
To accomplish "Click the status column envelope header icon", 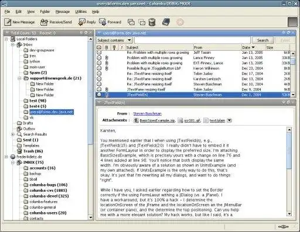I will click(99, 47).
